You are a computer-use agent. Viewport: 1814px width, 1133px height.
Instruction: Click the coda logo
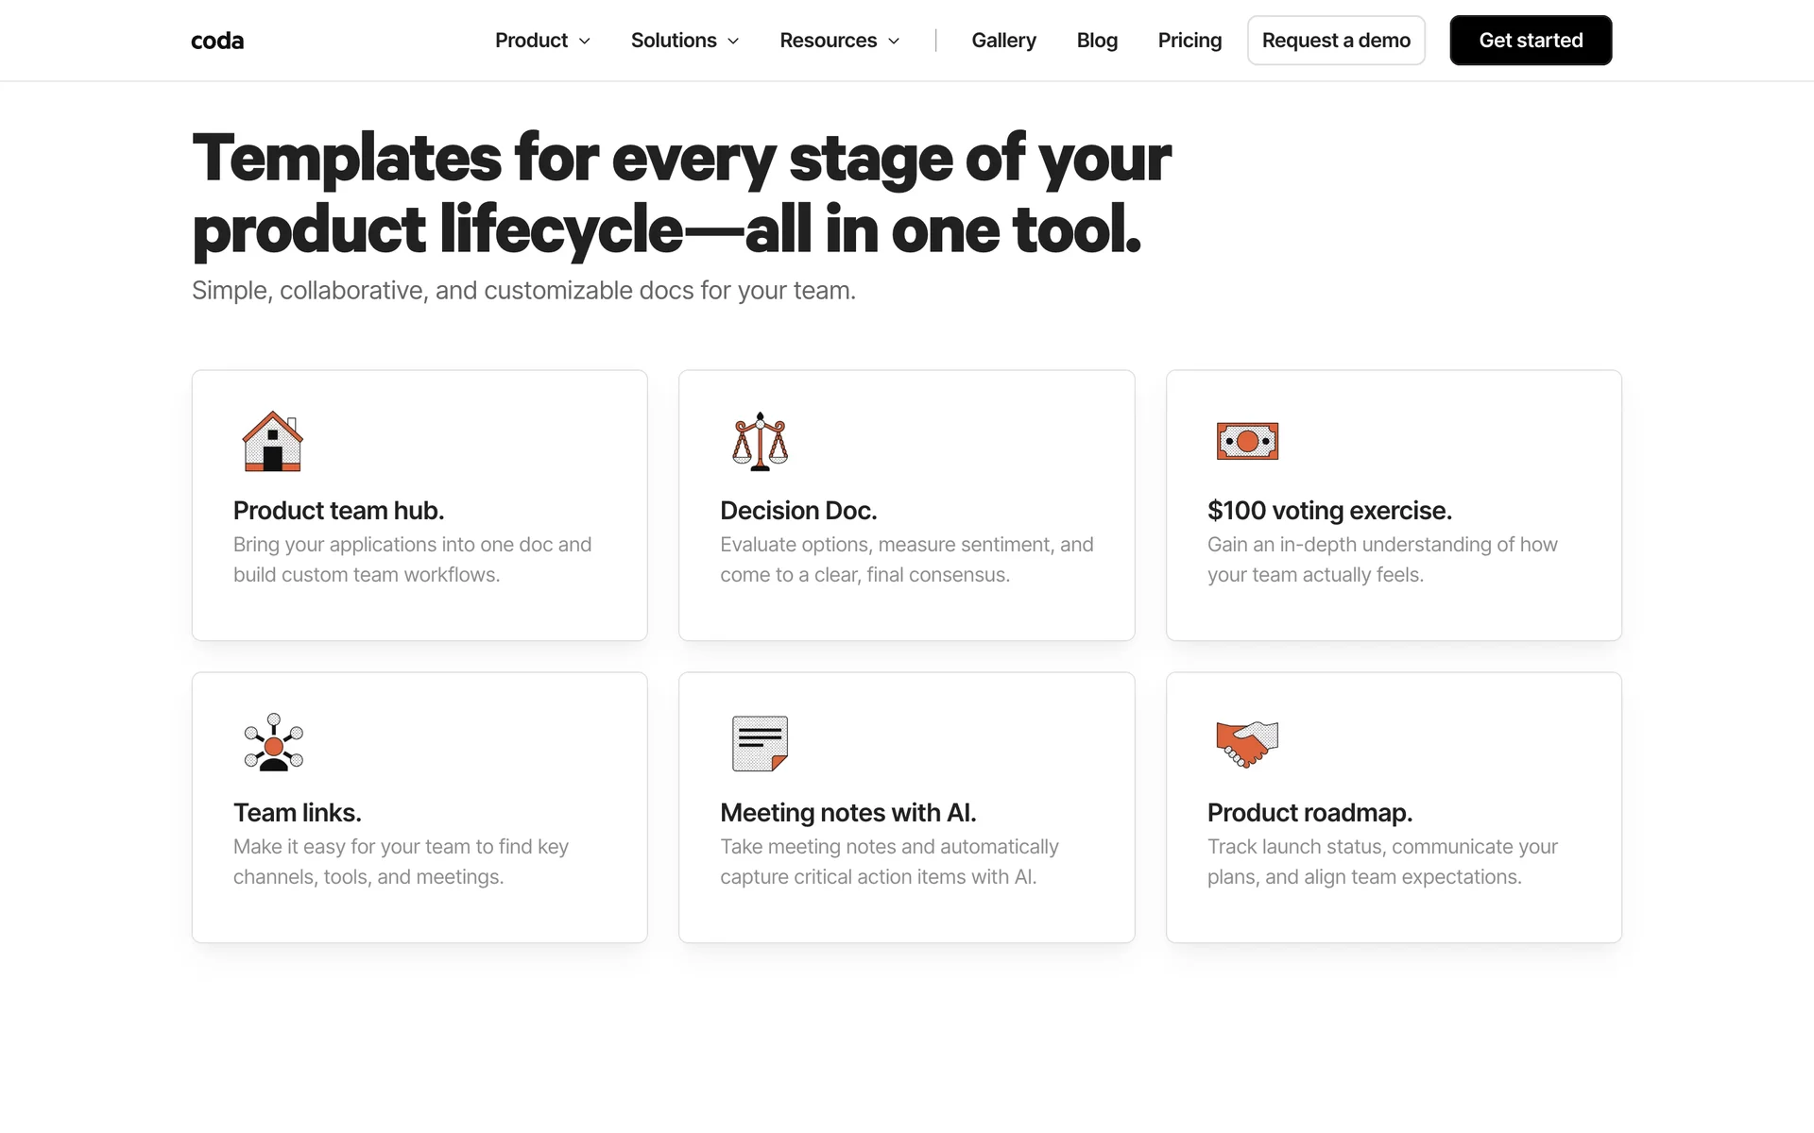click(x=217, y=41)
